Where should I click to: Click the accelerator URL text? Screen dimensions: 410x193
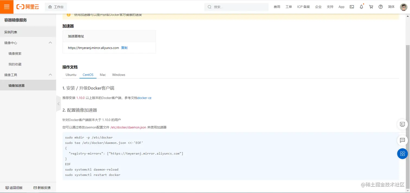[94, 48]
